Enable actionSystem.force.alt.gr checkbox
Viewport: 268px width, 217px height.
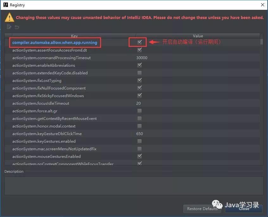coord(139,111)
